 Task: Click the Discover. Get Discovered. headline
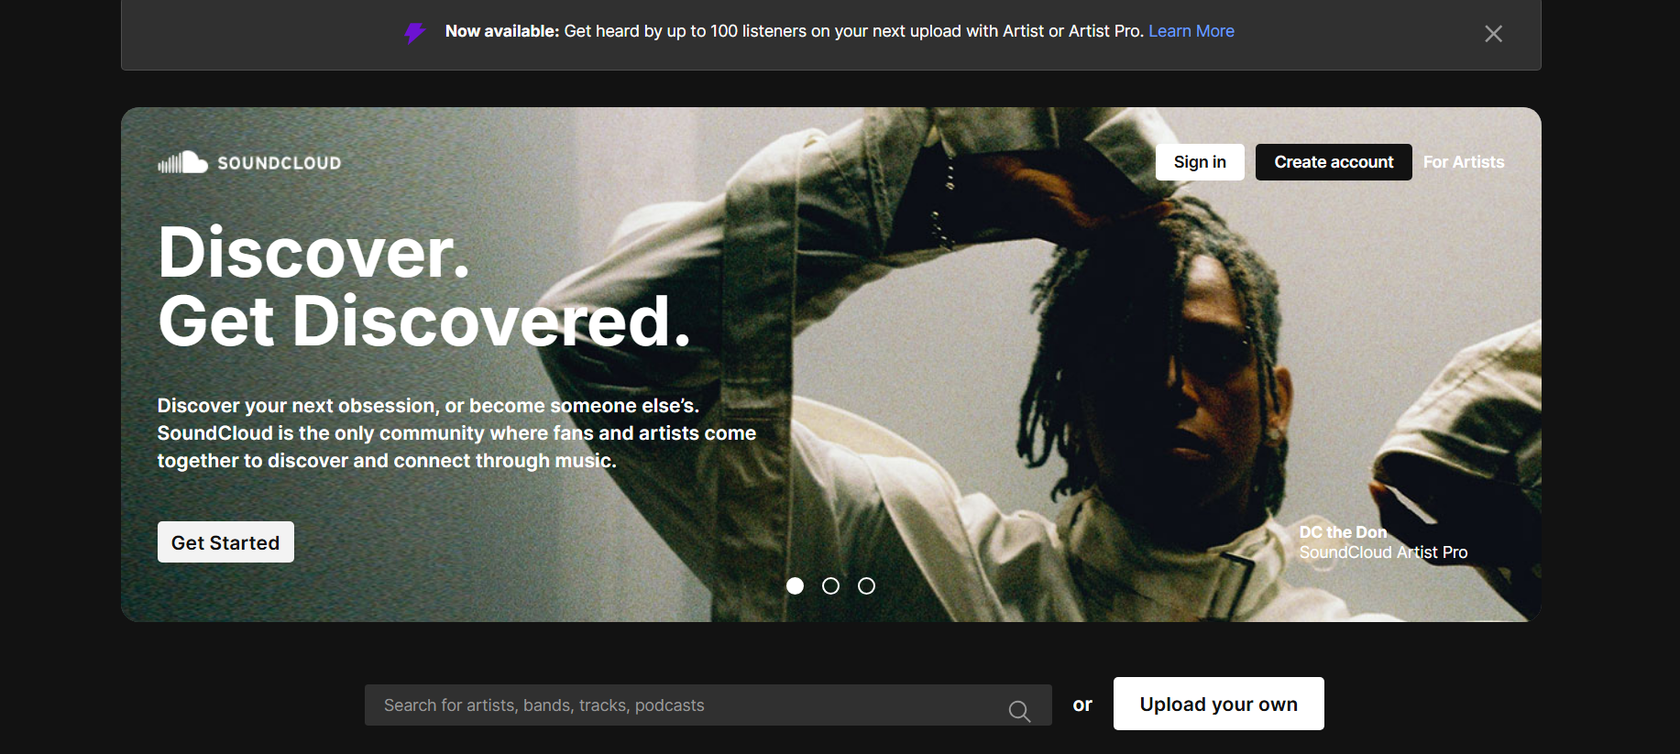(423, 287)
